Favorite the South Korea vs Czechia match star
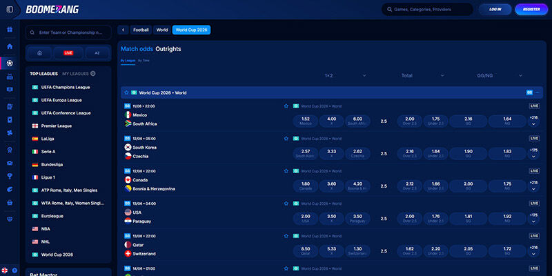The image size is (552, 276). [x=286, y=139]
